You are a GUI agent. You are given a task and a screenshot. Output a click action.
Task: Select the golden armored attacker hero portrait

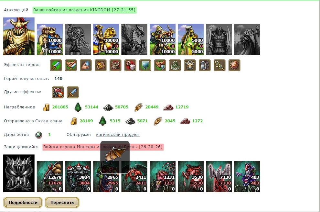coord(19,36)
